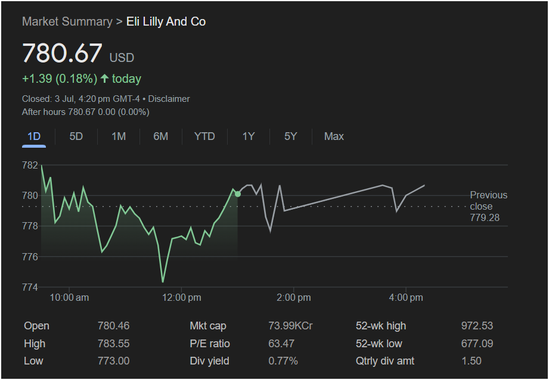Image resolution: width=549 pixels, height=380 pixels.
Task: Switch to the 5D chart tab
Action: pos(76,136)
